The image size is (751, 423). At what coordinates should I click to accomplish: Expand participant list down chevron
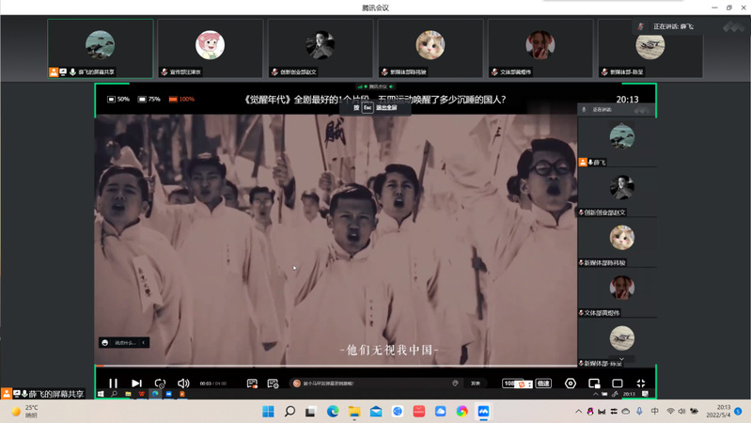(x=621, y=359)
